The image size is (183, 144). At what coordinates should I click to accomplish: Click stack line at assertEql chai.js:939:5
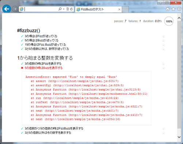(x=77, y=85)
